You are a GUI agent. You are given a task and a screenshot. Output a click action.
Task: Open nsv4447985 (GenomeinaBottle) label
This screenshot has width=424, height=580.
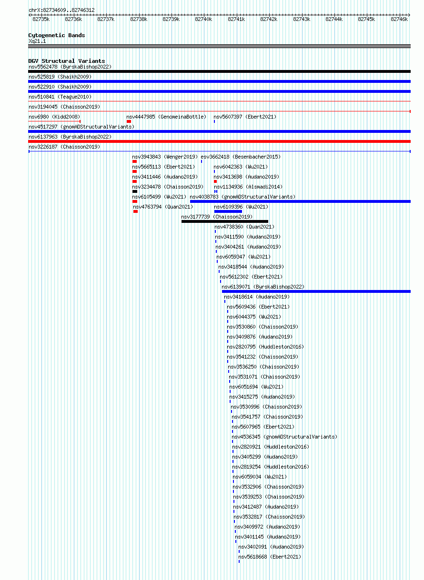(x=166, y=117)
